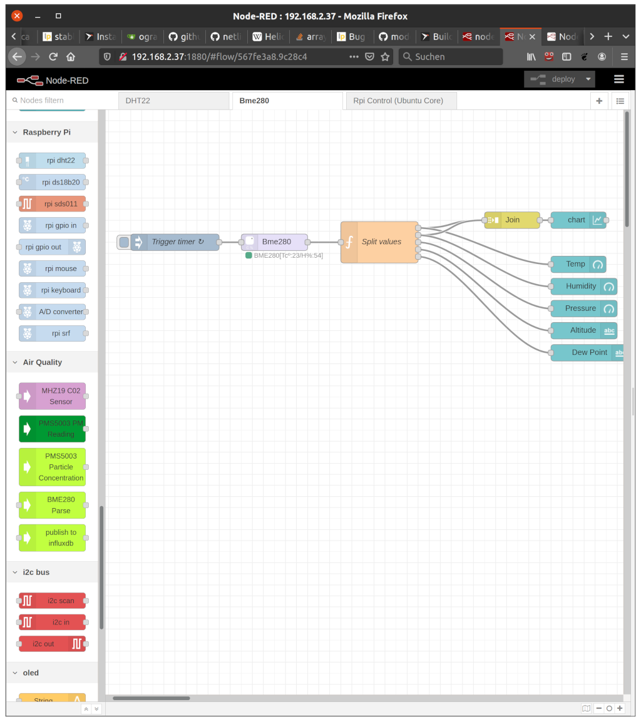This screenshot has height=722, width=641.
Task: Click the Altitude text node
Action: coord(584,330)
